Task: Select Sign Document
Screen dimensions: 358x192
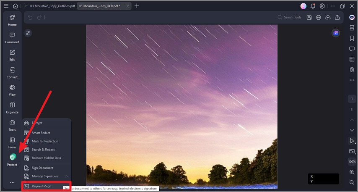Action: click(47, 168)
